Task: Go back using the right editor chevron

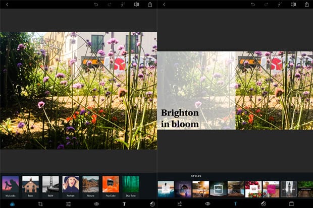Action: point(164,5)
